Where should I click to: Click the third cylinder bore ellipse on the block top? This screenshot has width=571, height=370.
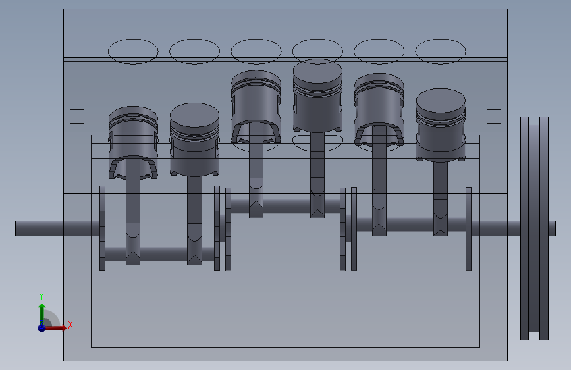coord(256,51)
